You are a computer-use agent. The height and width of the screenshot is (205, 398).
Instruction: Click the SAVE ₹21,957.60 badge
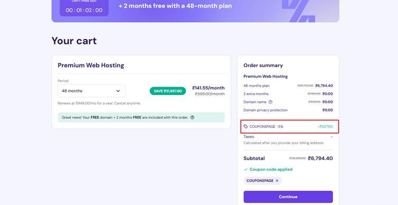(168, 91)
